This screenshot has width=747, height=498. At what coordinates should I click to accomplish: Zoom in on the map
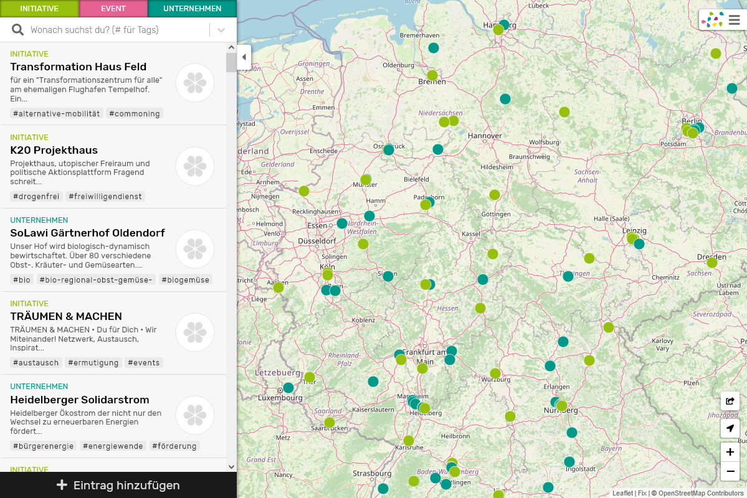coord(730,453)
